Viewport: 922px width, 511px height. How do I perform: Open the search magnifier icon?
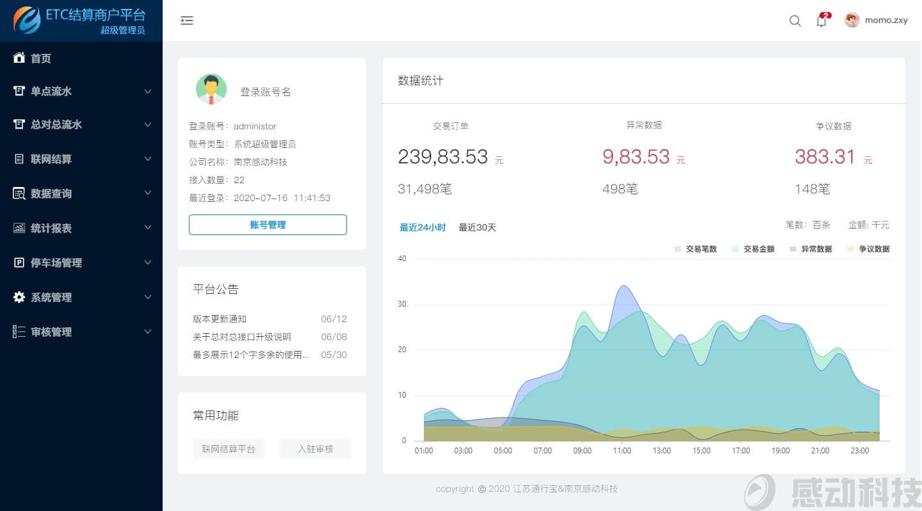point(795,21)
